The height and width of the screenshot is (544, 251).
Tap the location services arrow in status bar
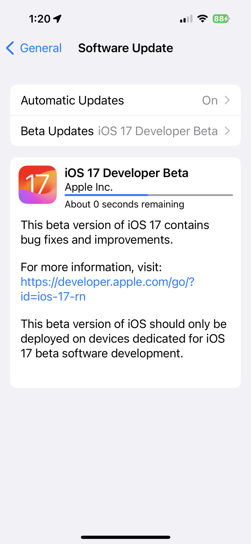[57, 19]
